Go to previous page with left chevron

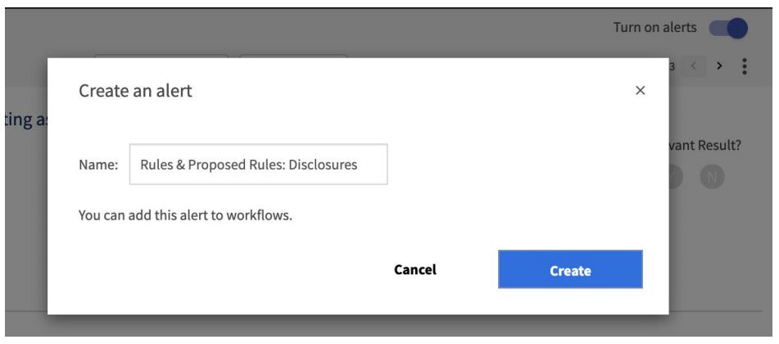click(x=694, y=66)
